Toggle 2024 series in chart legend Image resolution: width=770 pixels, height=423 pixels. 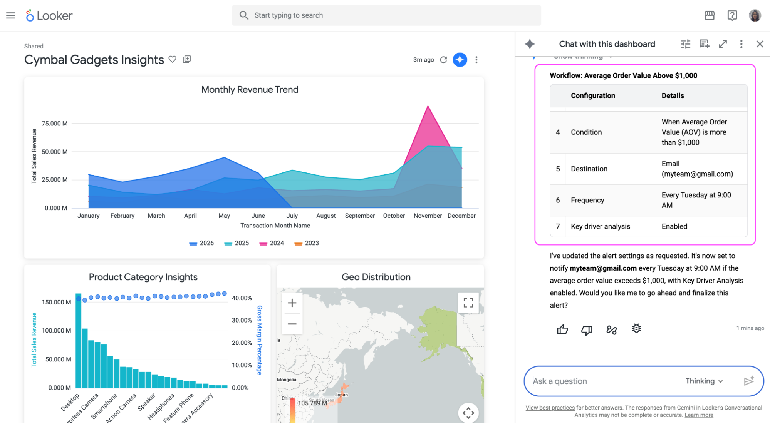[x=272, y=243]
